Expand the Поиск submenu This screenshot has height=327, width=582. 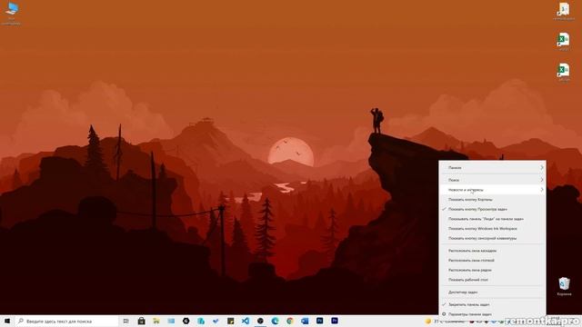click(x=492, y=180)
